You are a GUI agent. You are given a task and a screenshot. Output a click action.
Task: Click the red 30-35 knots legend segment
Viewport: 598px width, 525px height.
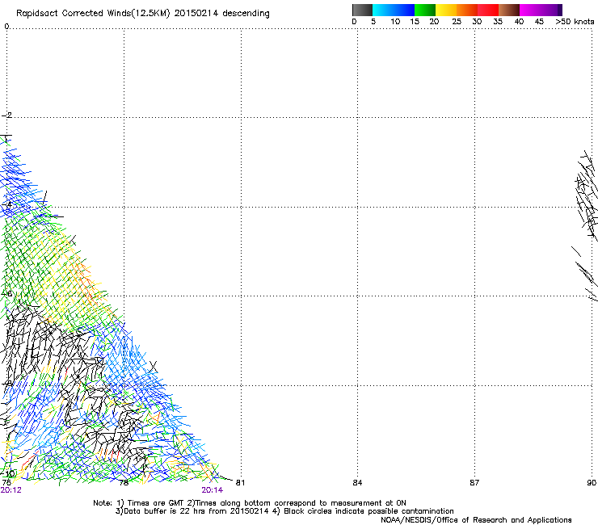pos(488,10)
